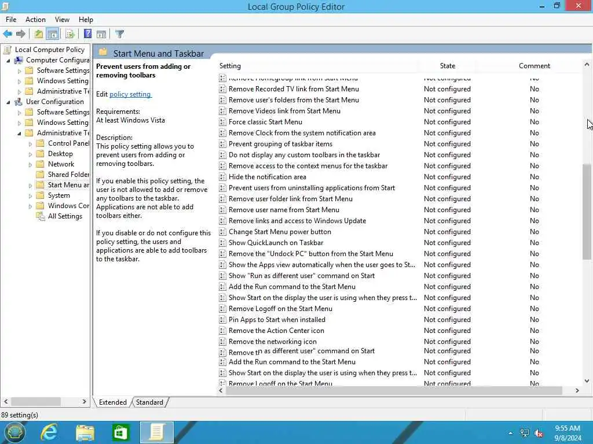
Task: Open the File menu
Action: [x=11, y=20]
